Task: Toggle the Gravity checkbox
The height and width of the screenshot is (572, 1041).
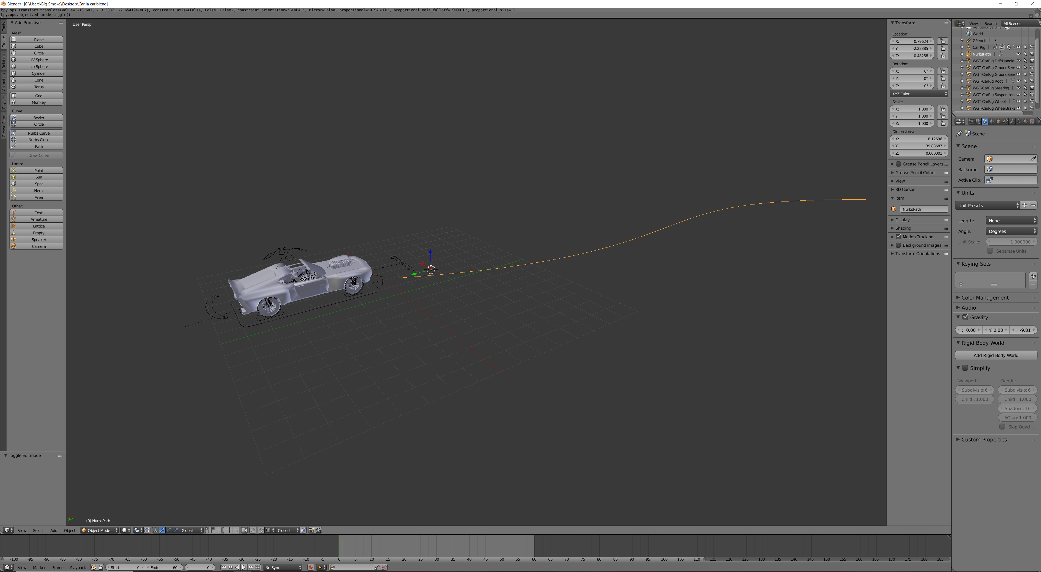Action: pos(965,317)
